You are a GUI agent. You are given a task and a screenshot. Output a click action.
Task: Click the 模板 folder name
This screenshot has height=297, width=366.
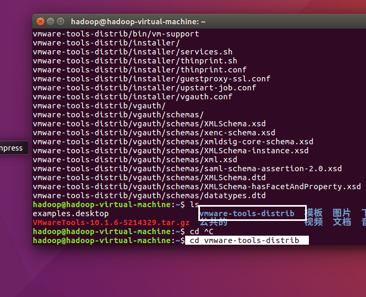click(x=314, y=213)
